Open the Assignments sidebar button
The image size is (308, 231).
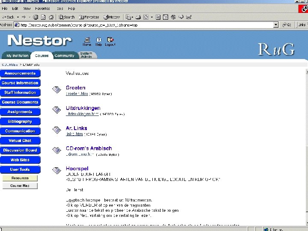click(x=20, y=112)
